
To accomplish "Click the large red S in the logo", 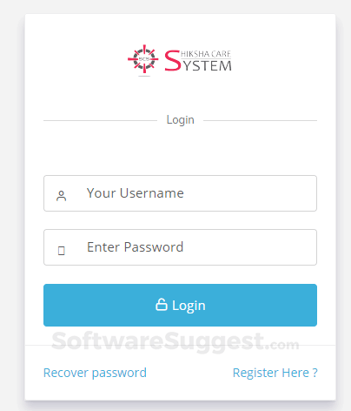I will point(173,61).
